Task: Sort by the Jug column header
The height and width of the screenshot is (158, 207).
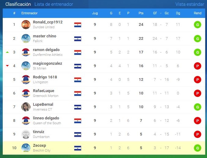Action: 95,13
